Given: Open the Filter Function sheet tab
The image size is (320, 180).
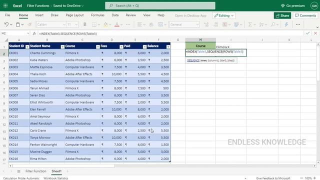Looking at the screenshot, I should point(35,171).
